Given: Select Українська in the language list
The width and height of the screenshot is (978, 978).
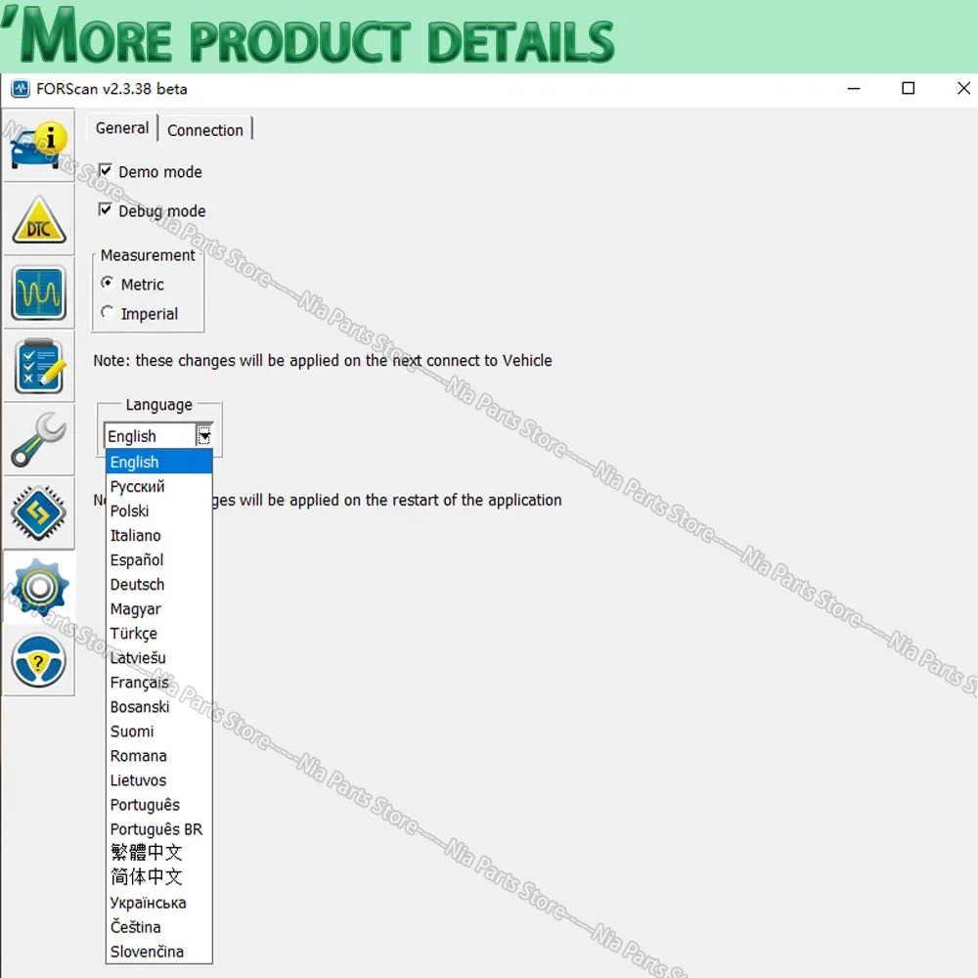Looking at the screenshot, I should click(159, 903).
